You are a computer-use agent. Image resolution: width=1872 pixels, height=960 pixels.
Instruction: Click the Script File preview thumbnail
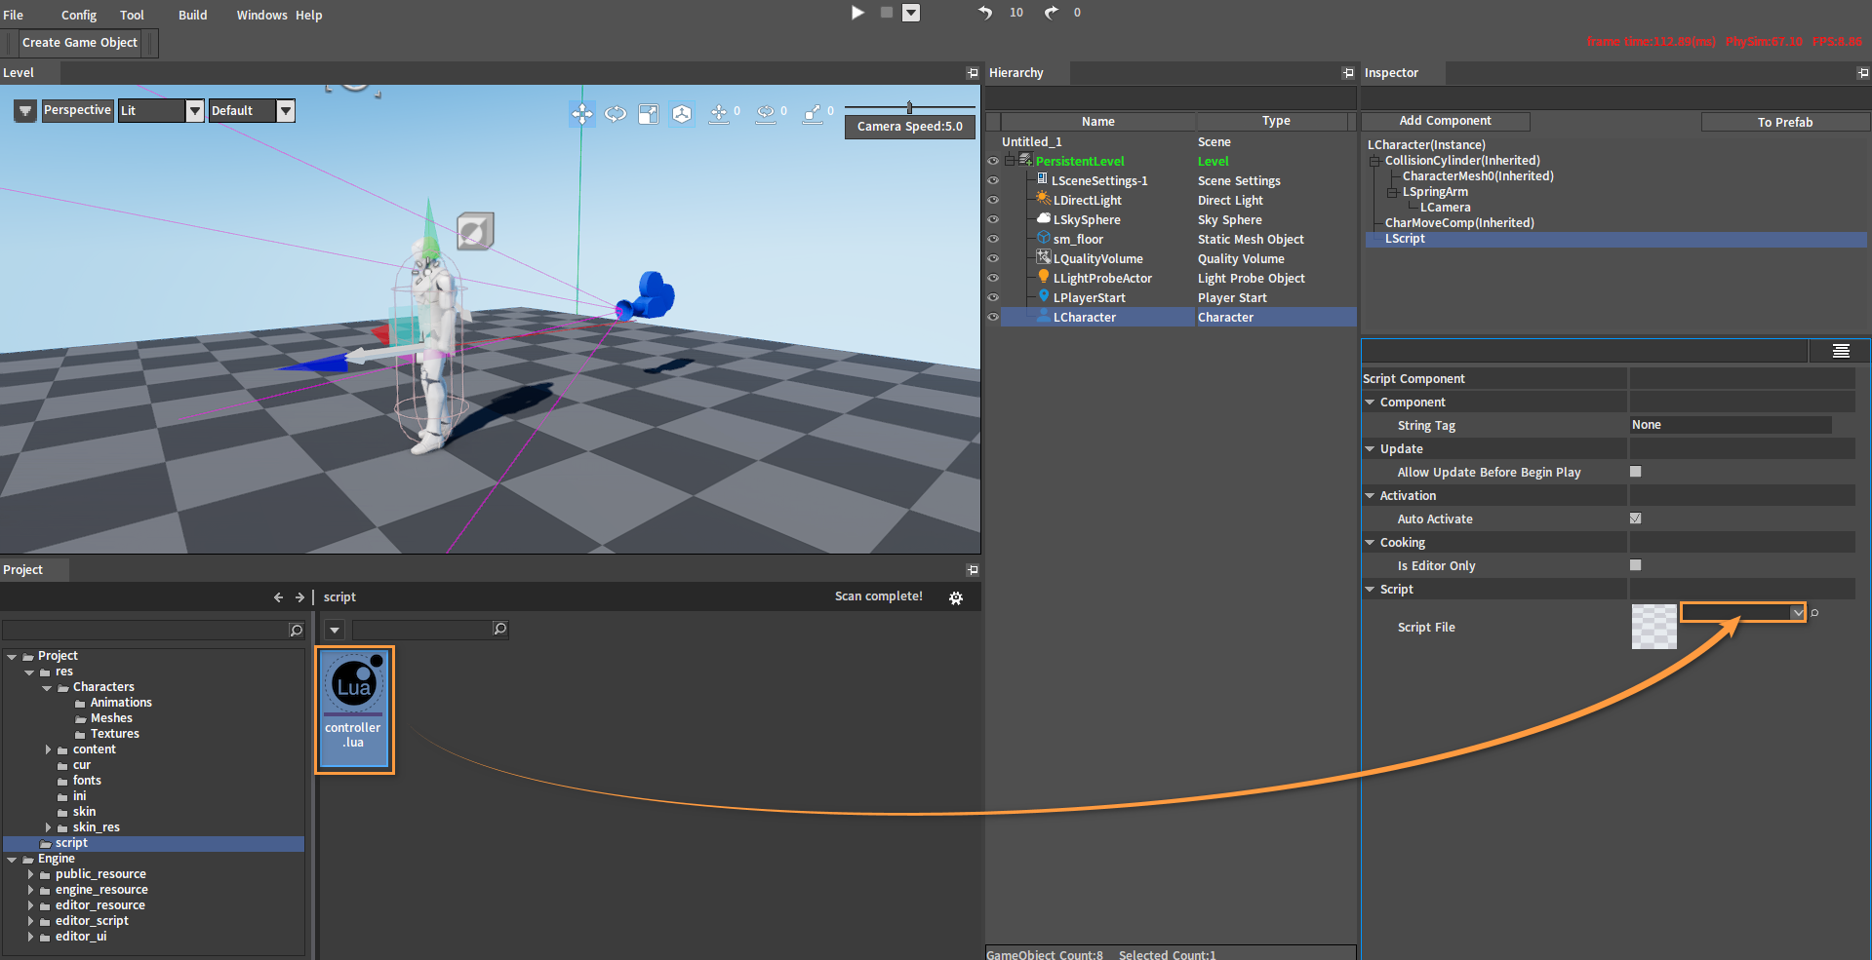click(1654, 627)
